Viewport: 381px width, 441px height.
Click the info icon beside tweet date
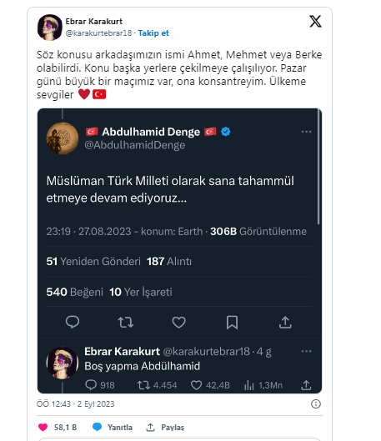316,403
